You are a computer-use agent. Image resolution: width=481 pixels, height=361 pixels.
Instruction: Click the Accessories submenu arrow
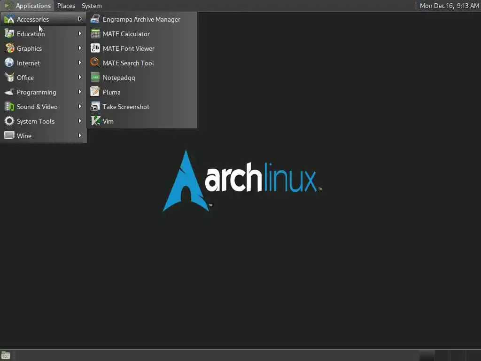tap(80, 19)
